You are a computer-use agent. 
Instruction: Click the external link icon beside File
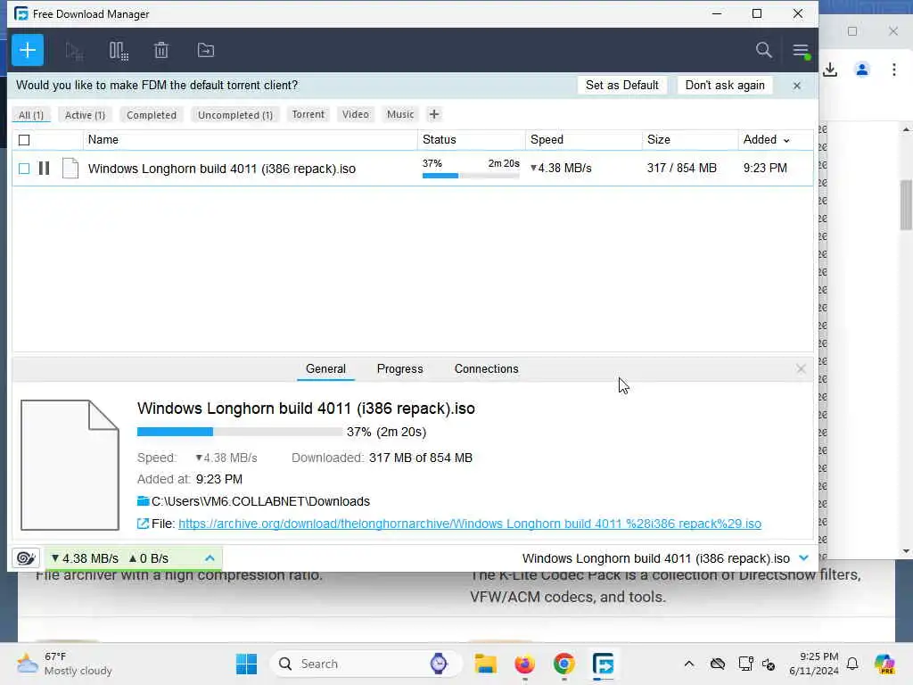pyautogui.click(x=143, y=524)
